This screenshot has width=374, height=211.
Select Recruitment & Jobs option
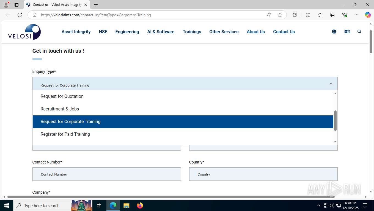[183, 109]
